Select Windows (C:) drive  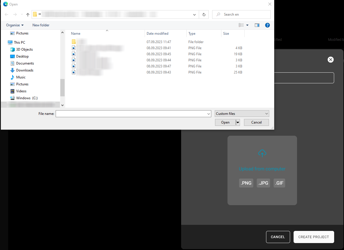tap(27, 98)
